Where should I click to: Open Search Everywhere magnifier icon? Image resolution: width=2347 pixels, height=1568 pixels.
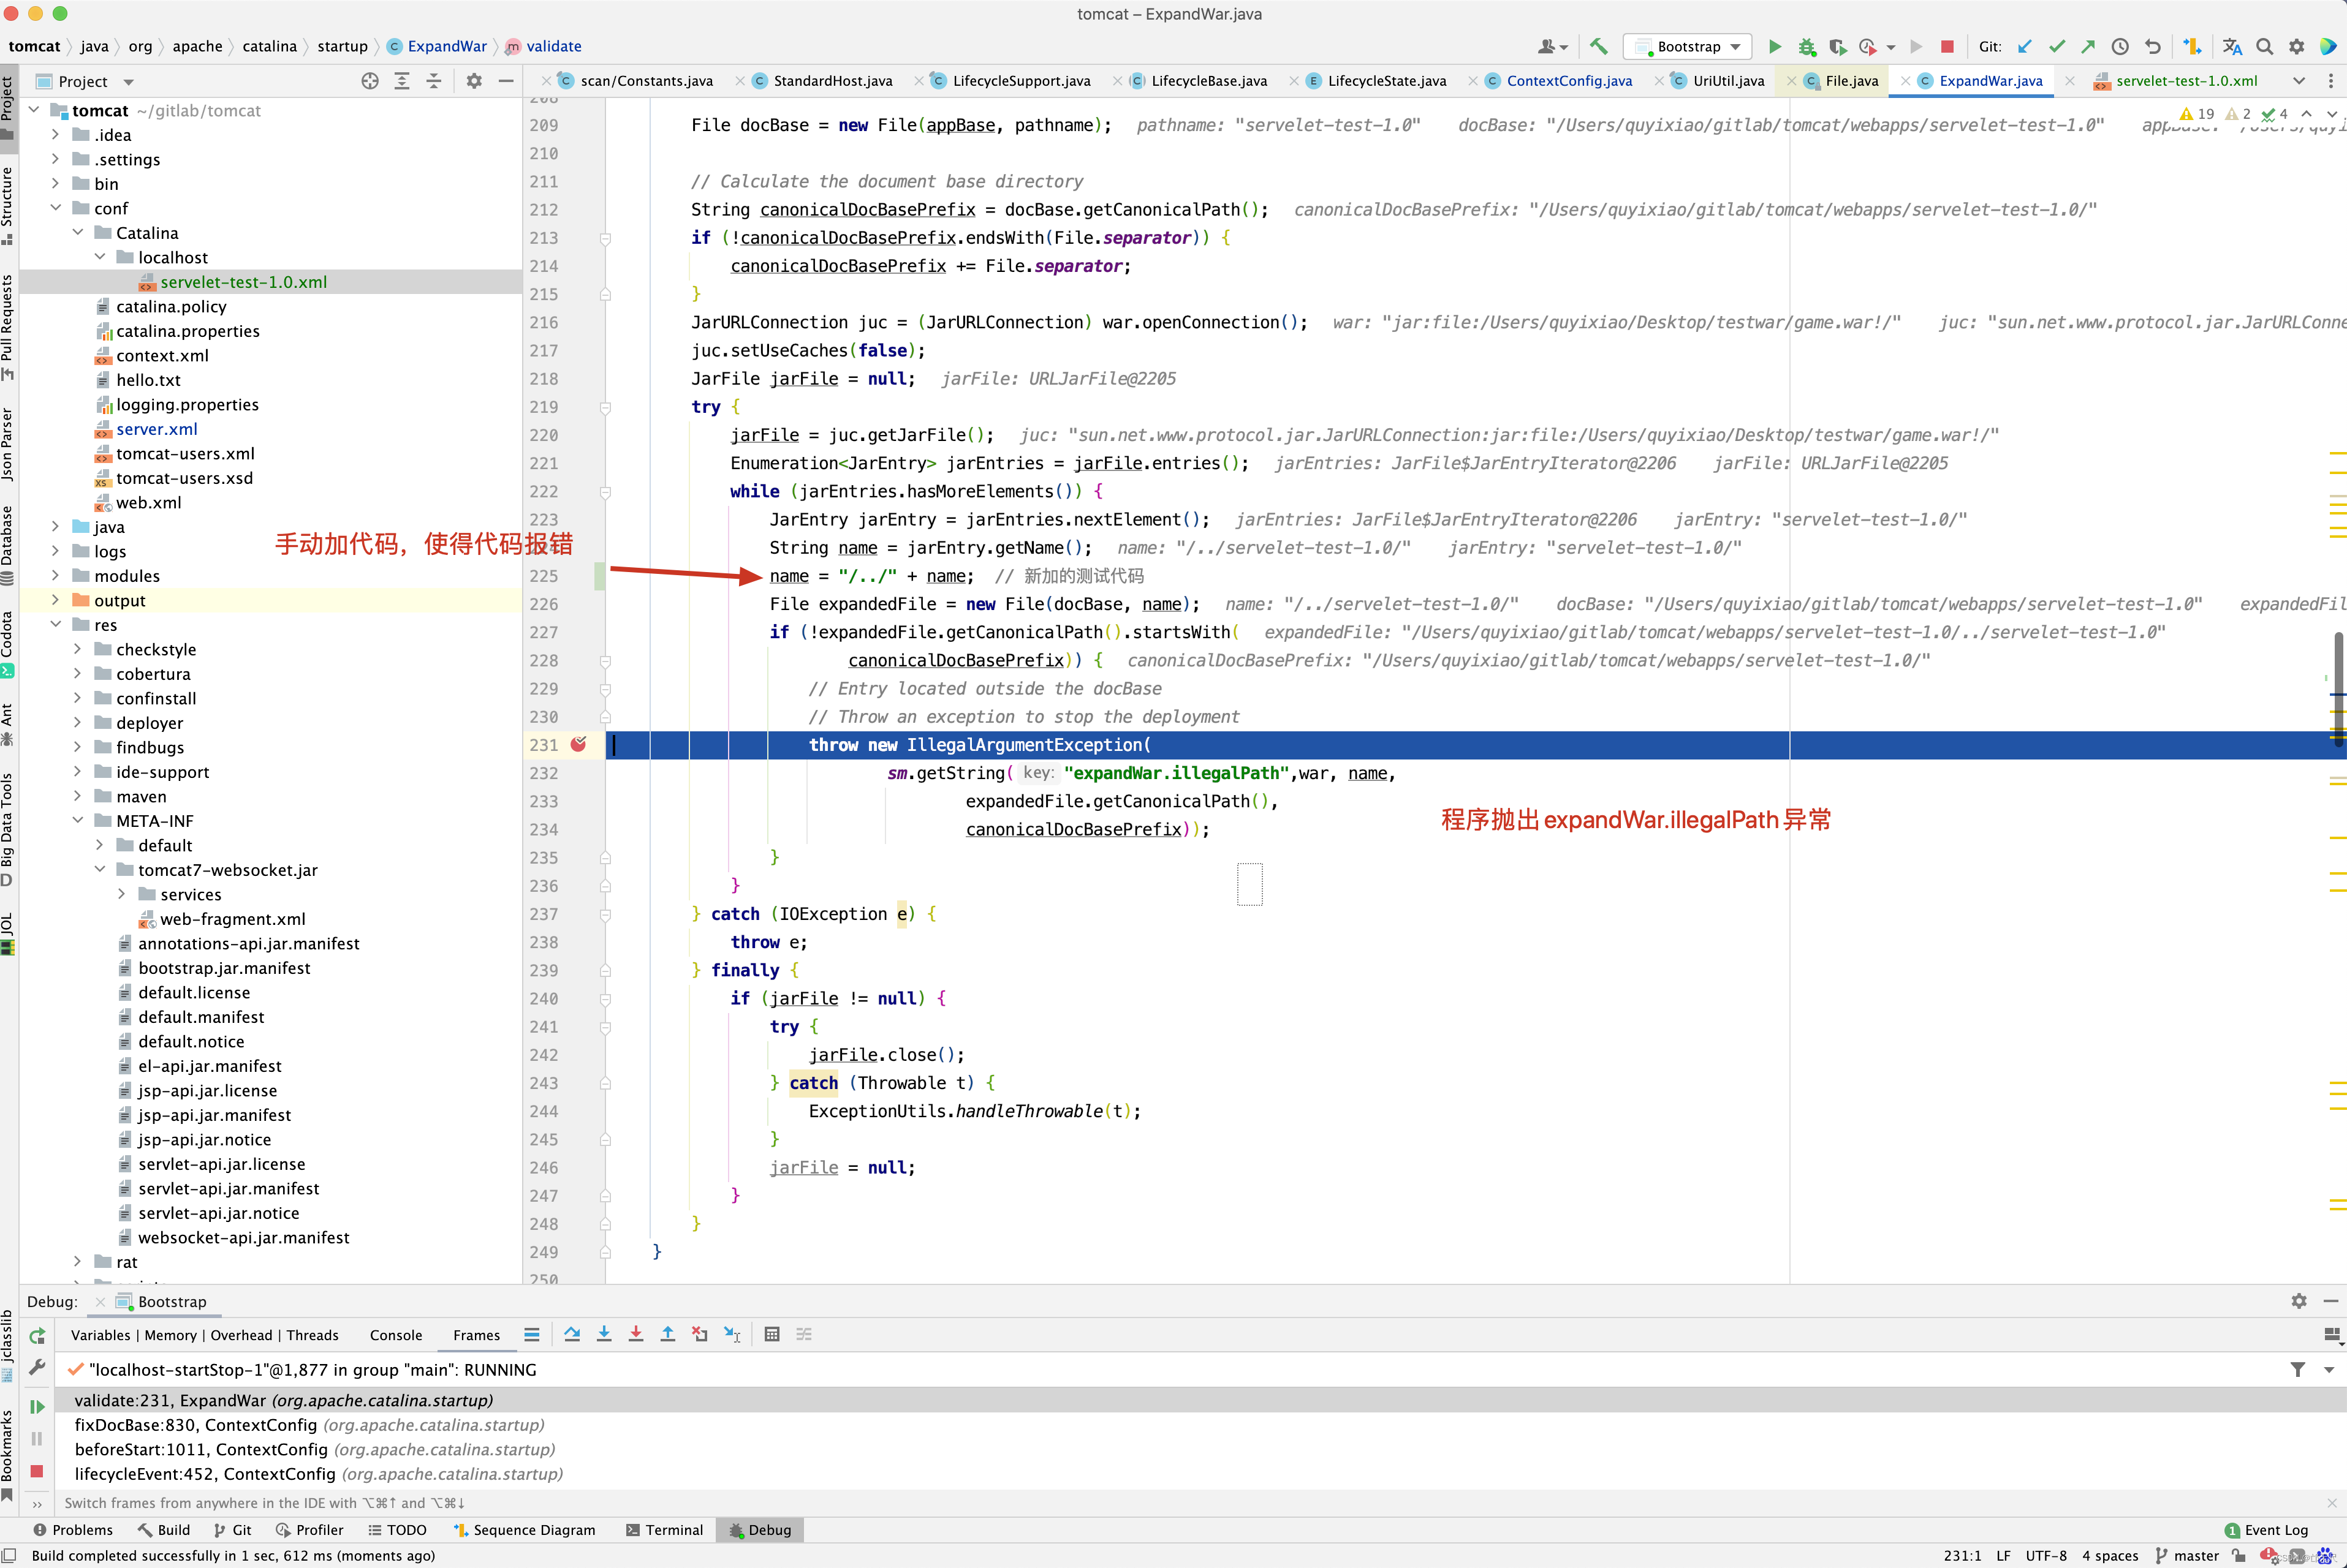click(x=2265, y=46)
